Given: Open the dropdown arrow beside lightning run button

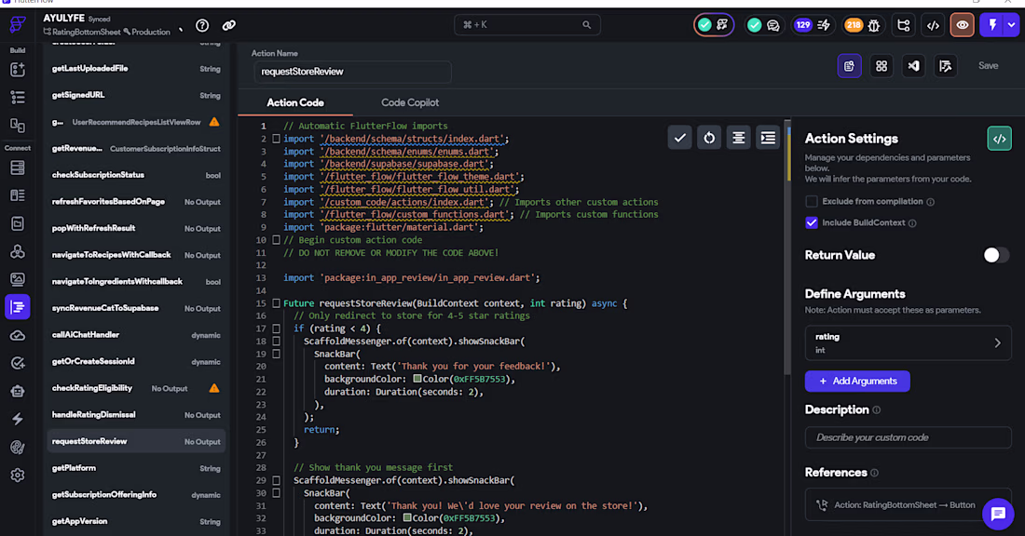Looking at the screenshot, I should [x=1012, y=25].
